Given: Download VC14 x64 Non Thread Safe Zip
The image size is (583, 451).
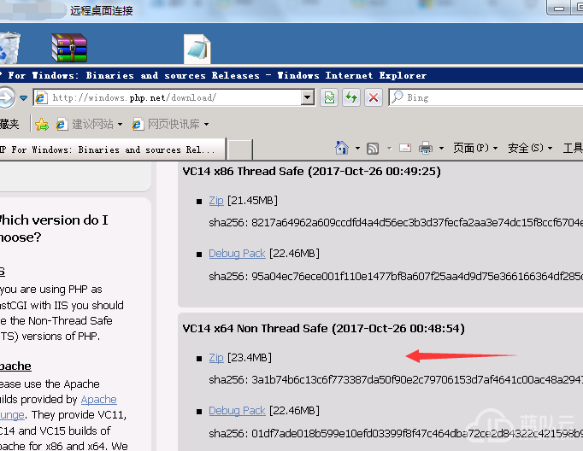Looking at the screenshot, I should (x=216, y=358).
